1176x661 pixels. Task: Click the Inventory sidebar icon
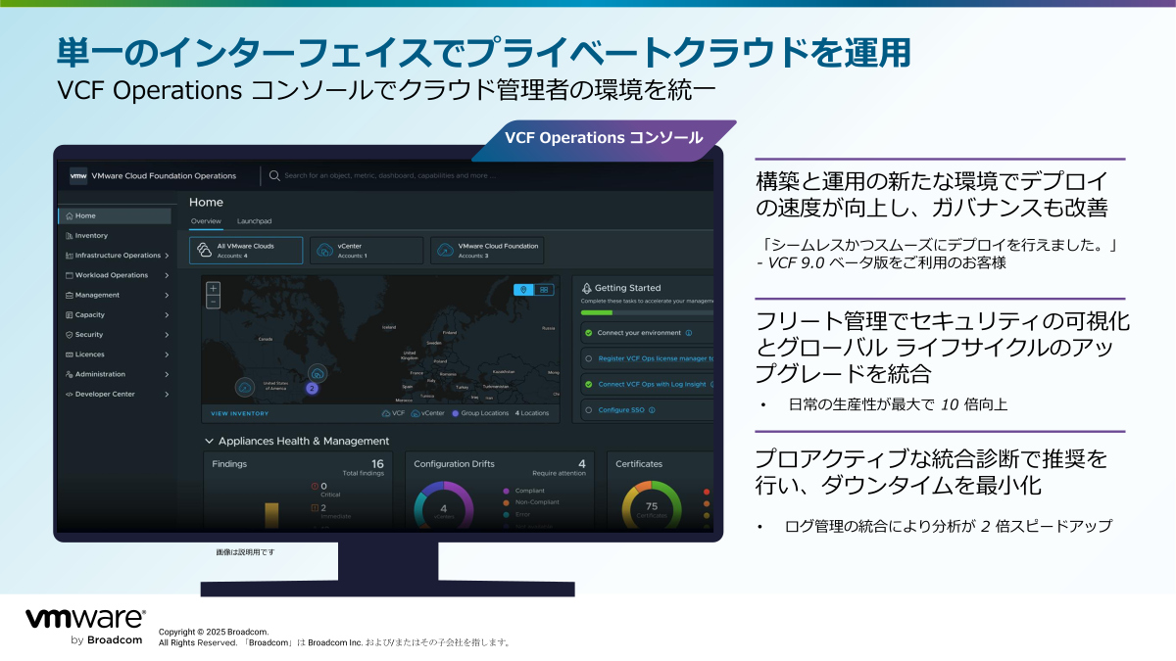coord(69,235)
